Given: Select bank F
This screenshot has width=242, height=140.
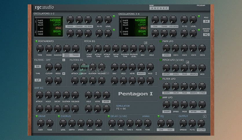Looking at the screenshot, I should 166,8.
